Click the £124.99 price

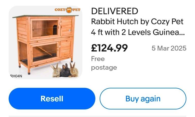point(109,48)
